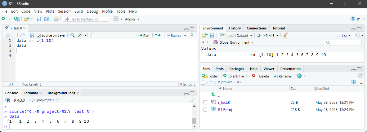The image size is (367, 132).
Task: Switch to the Packages tab
Action: pos(237,69)
